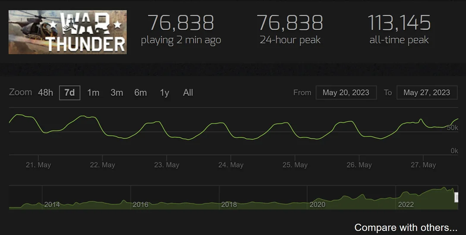
Task: Click the 25. May axis label
Action: click(x=295, y=165)
